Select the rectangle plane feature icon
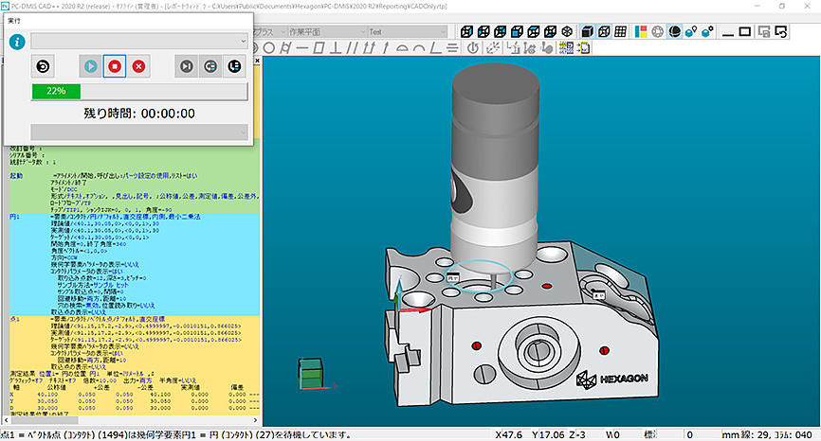Screen dimensions: 821x441 click(x=319, y=48)
